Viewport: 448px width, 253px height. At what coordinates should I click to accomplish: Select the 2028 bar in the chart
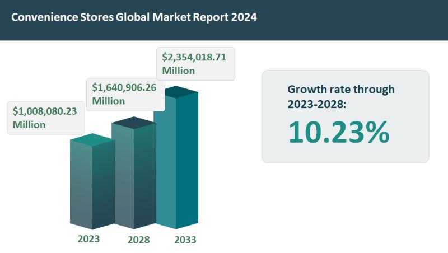[134, 173]
